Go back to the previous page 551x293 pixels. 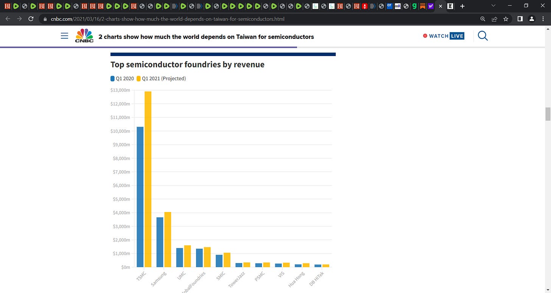8,19
